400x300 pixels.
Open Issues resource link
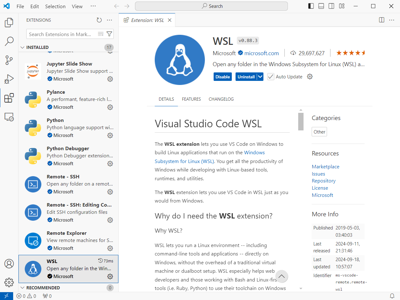pos(319,174)
